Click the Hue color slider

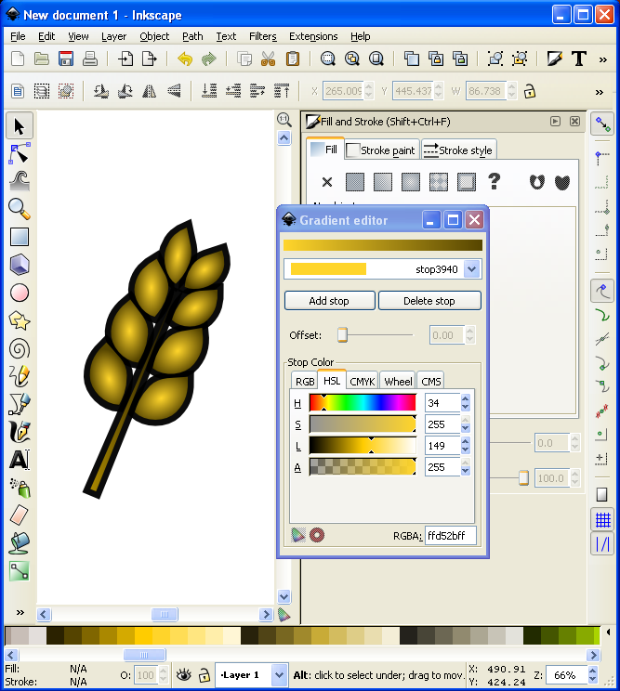363,402
